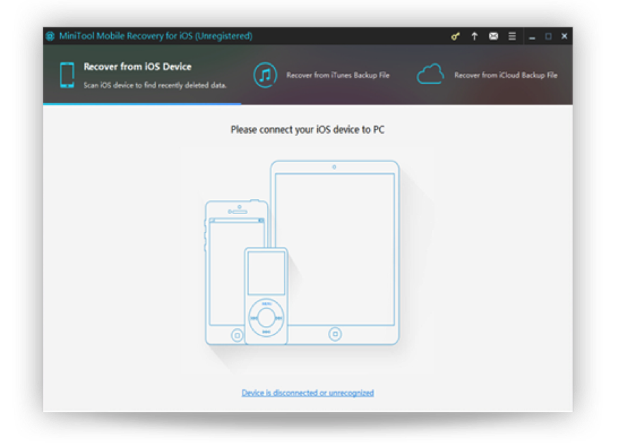Minimize the MiniTool window
Viewport: 617px width, 446px height.
(532, 37)
